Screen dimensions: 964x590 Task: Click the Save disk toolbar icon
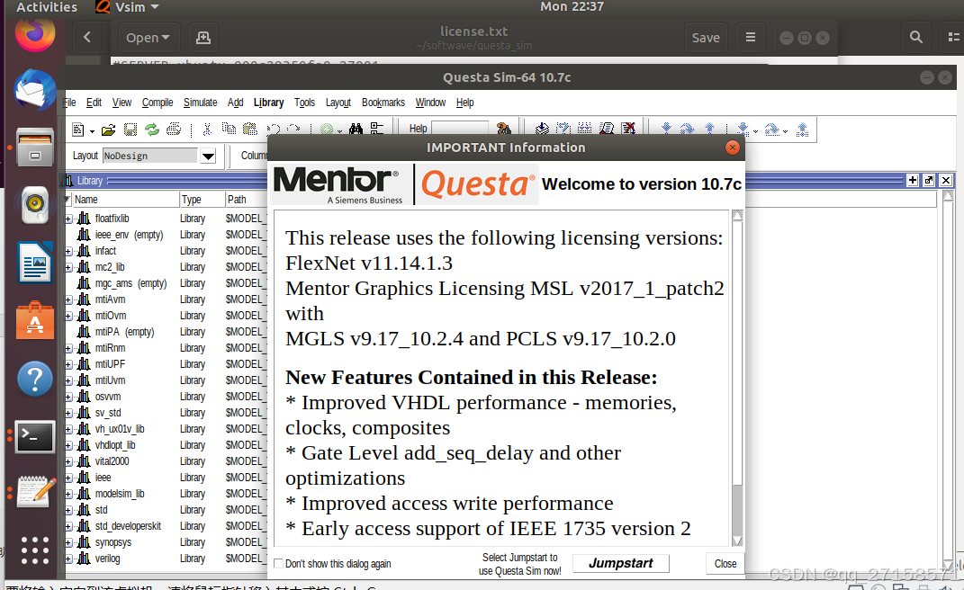pyautogui.click(x=130, y=130)
